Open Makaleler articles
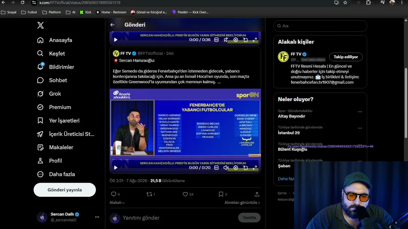Image resolution: width=408 pixels, height=229 pixels. (x=55, y=147)
